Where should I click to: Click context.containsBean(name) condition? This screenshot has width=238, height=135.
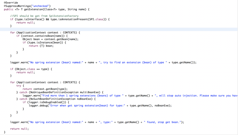tap(43, 36)
